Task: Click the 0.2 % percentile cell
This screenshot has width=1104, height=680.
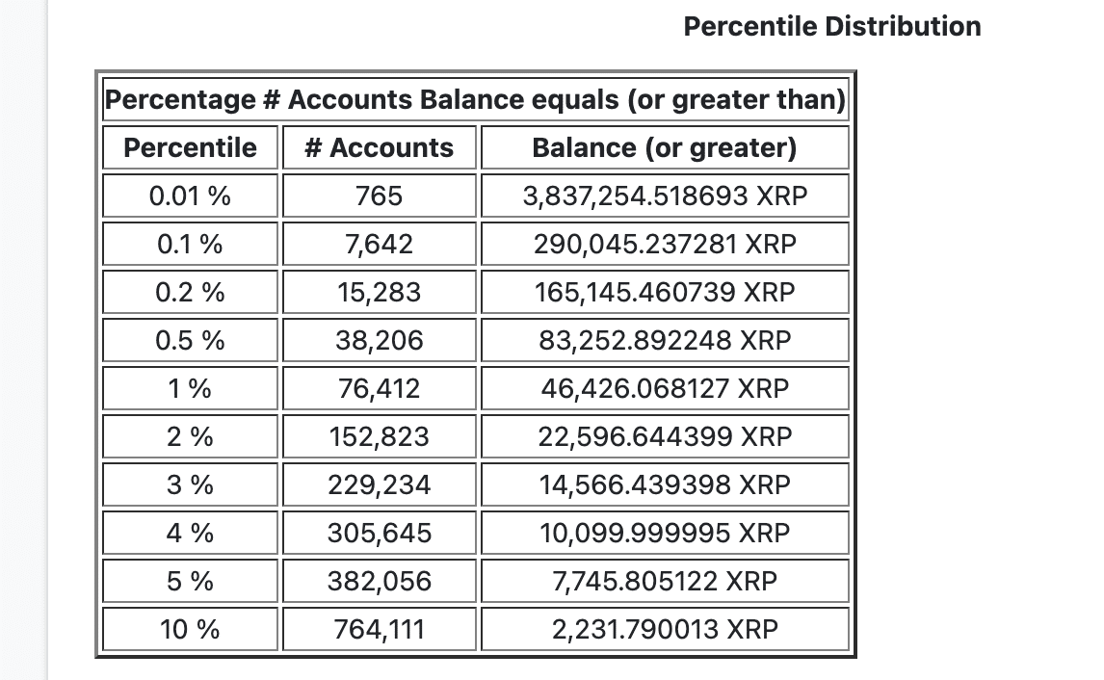Action: 191,293
